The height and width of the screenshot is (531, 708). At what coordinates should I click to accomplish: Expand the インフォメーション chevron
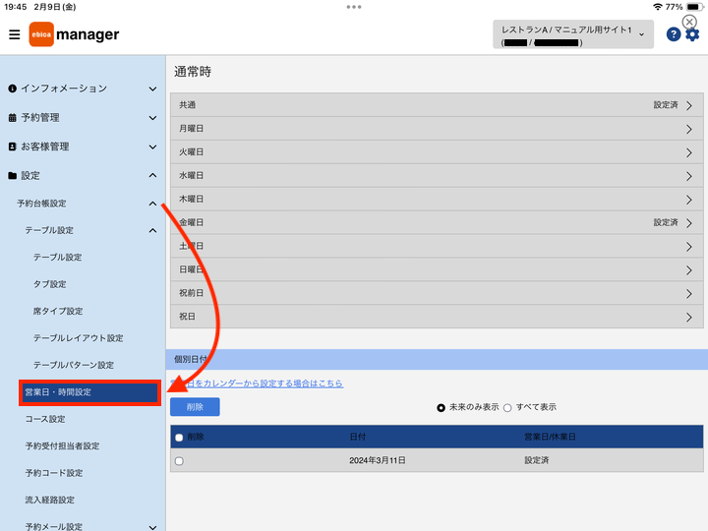tap(153, 88)
